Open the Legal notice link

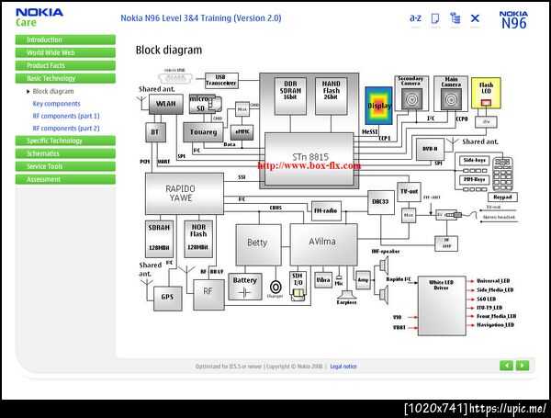(x=343, y=367)
